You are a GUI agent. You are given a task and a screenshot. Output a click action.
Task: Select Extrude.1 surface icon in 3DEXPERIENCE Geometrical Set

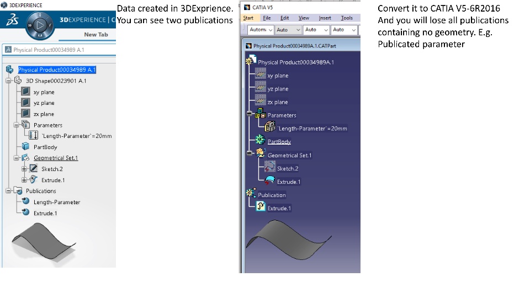tap(34, 179)
